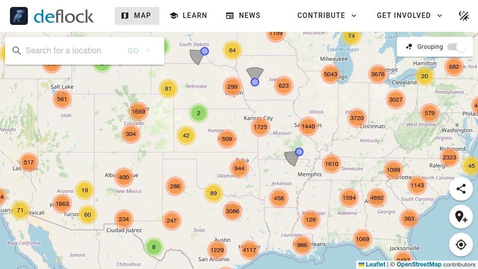The width and height of the screenshot is (478, 269).
Task: Open the yellow cluster labeled 42
Action: click(x=186, y=135)
